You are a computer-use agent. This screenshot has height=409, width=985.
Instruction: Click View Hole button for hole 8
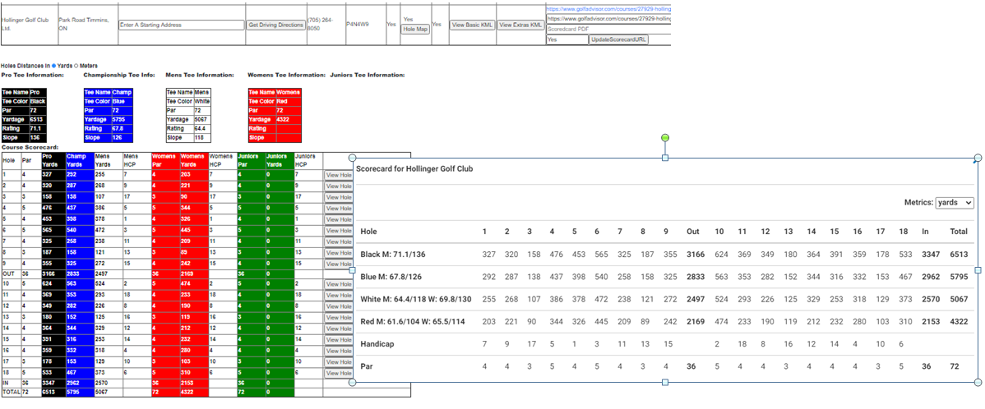[x=338, y=253]
